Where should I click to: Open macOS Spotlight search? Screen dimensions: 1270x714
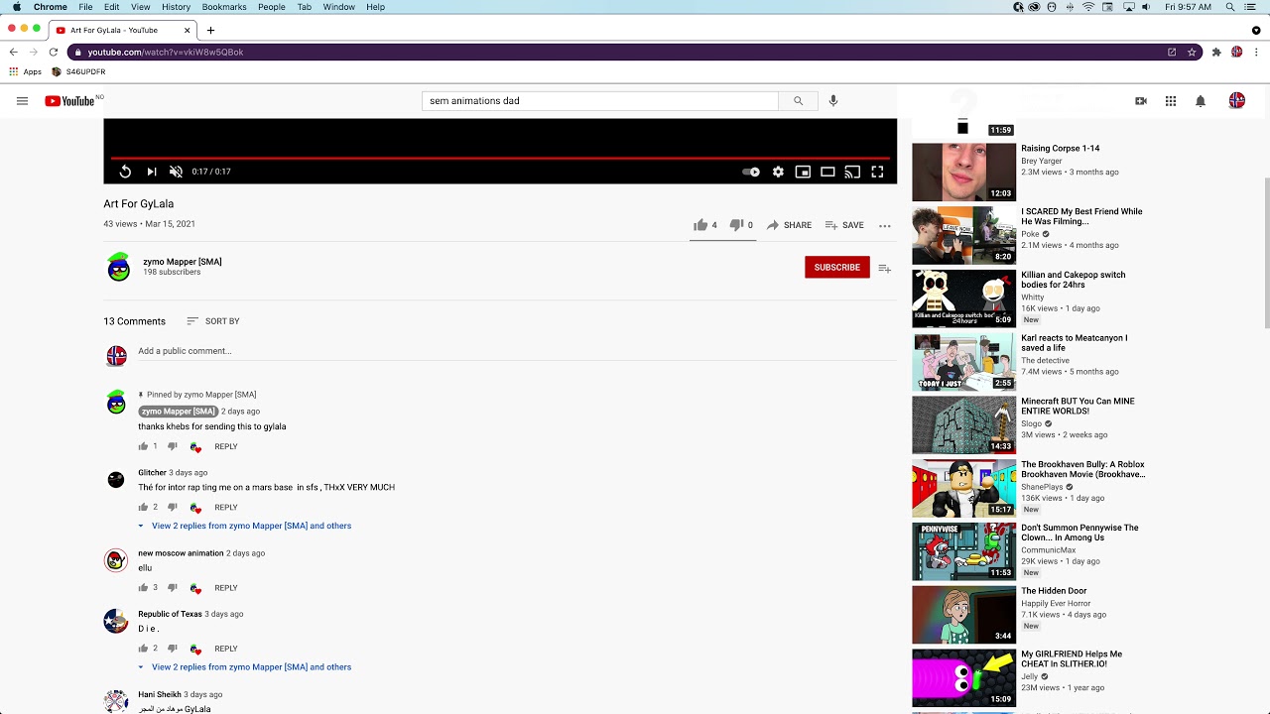1230,7
